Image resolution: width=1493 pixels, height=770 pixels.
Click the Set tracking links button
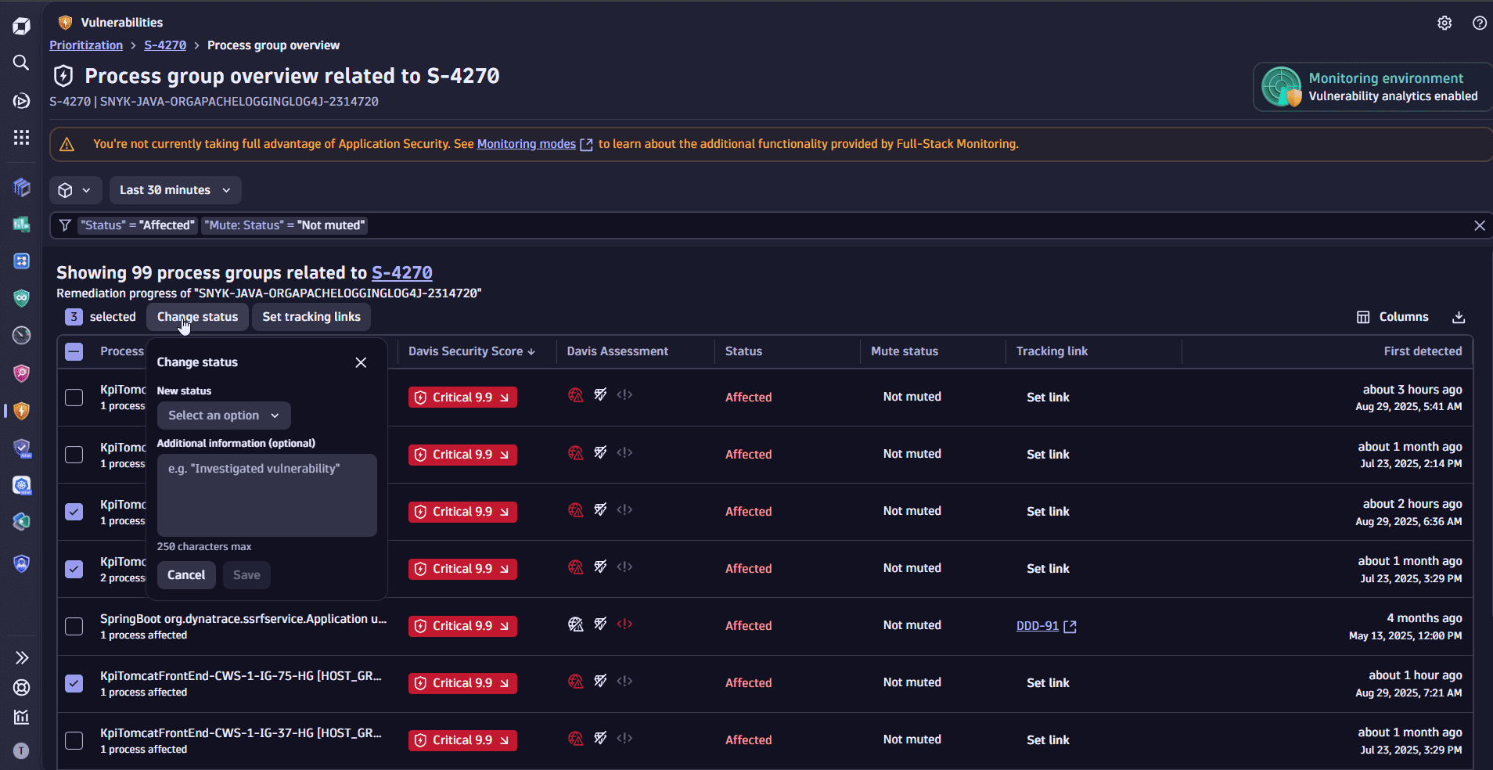pos(311,317)
